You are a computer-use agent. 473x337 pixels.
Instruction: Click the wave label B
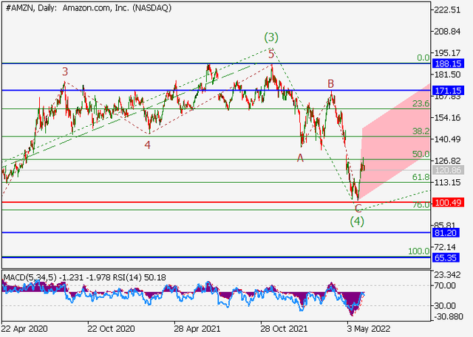tap(330, 83)
